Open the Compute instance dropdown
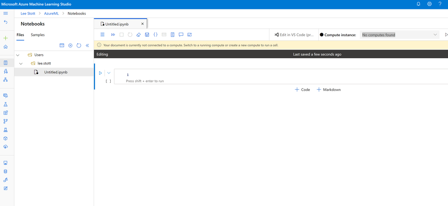Screen dimensions: 448x206 click(400, 35)
